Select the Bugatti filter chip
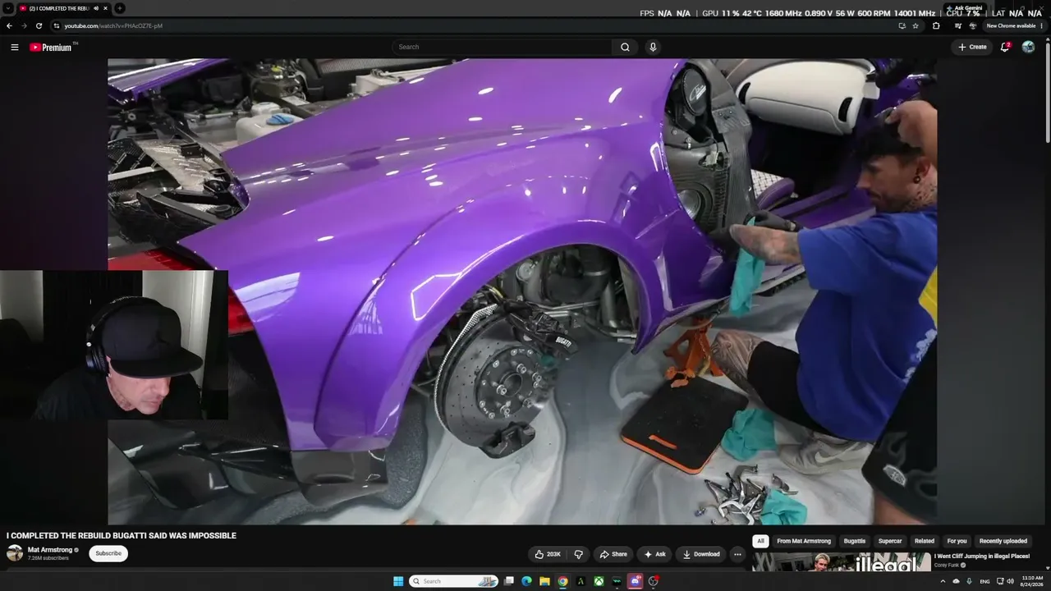The image size is (1051, 591). pyautogui.click(x=855, y=541)
